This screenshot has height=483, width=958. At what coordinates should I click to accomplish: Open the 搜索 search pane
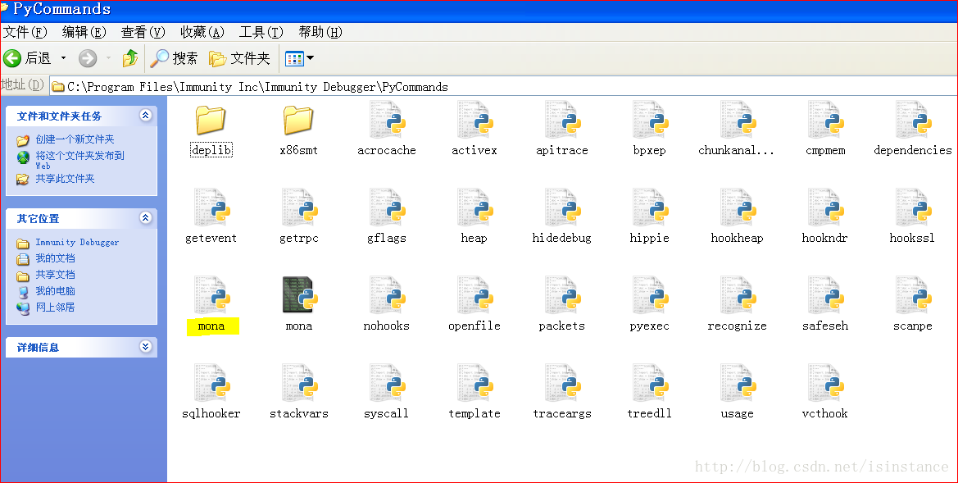click(x=174, y=58)
